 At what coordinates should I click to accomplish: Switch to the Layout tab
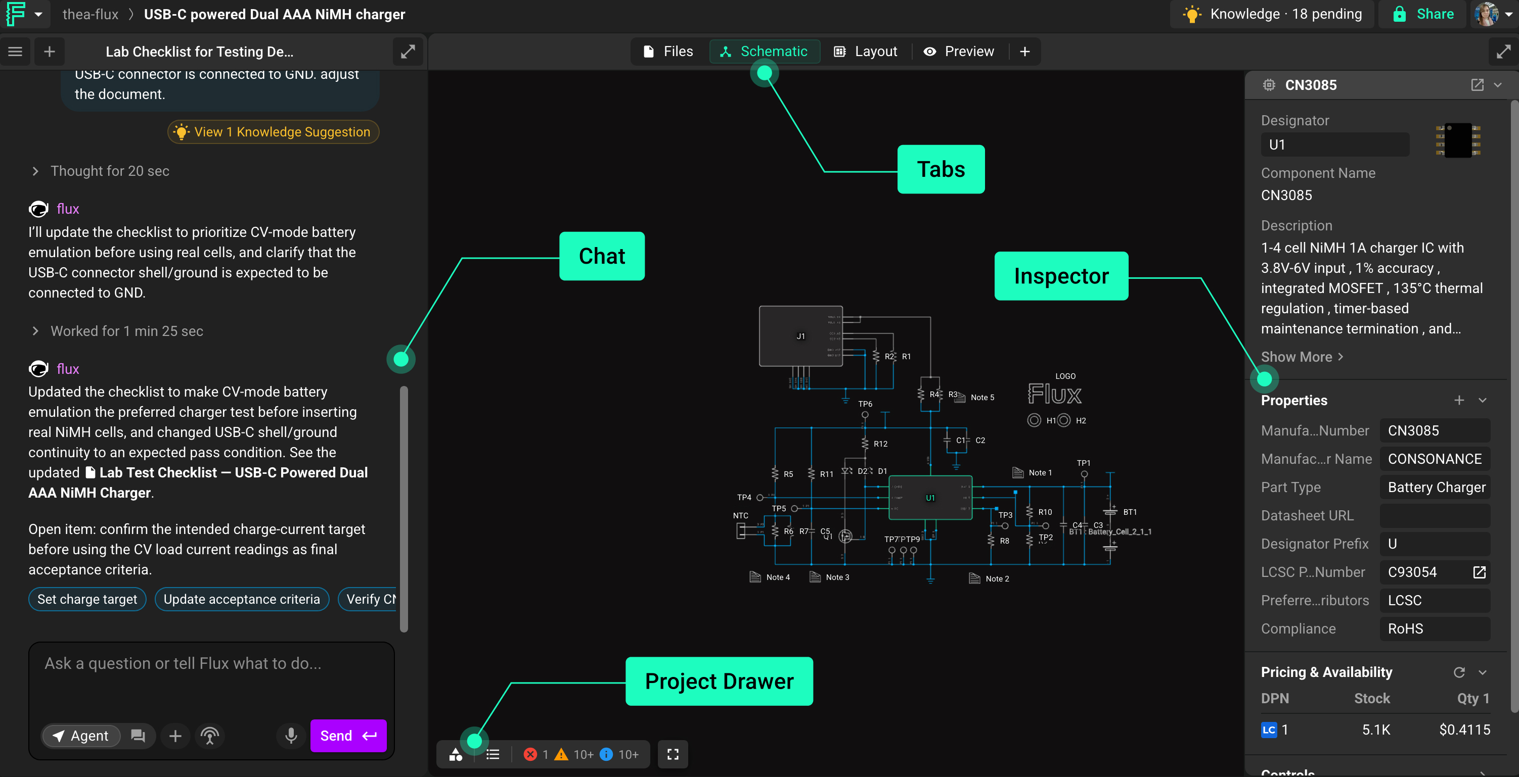pyautogui.click(x=865, y=51)
